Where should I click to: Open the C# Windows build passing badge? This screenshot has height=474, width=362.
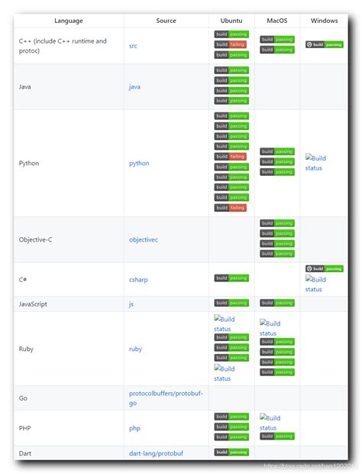[x=325, y=269]
